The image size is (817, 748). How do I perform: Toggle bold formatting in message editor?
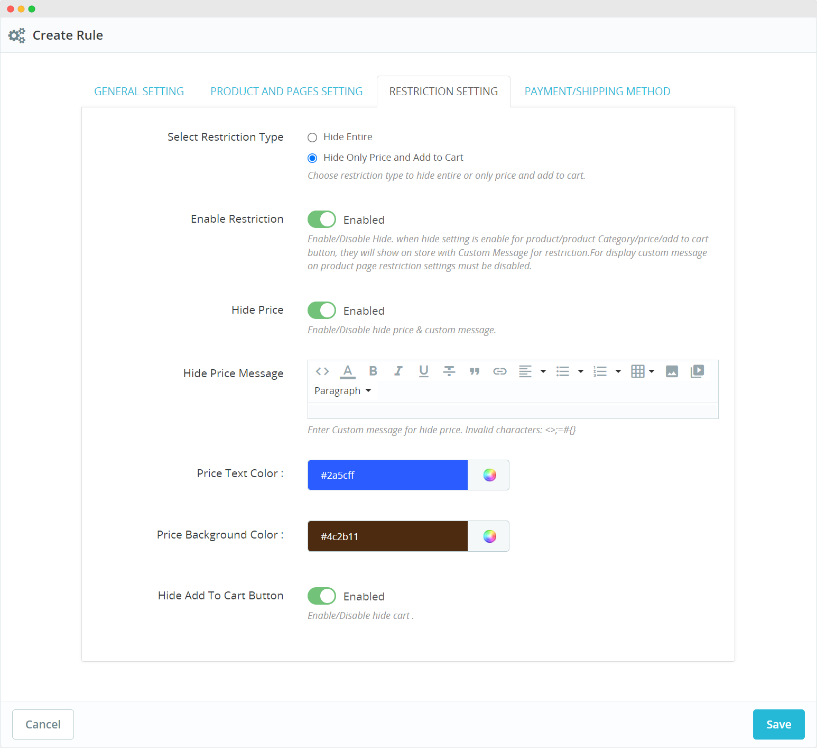373,371
